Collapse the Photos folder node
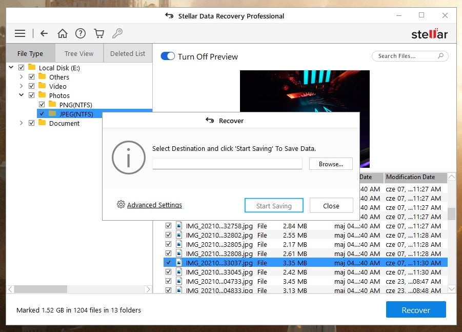 click(x=21, y=95)
